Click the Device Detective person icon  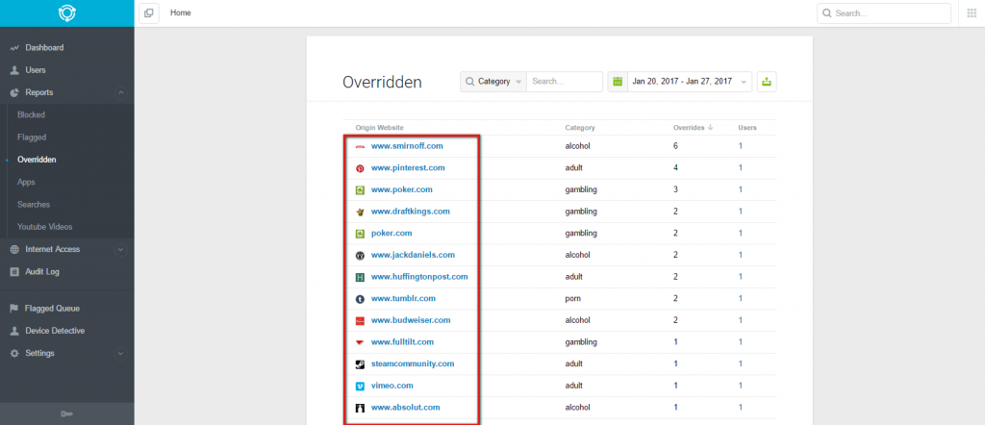coord(14,331)
